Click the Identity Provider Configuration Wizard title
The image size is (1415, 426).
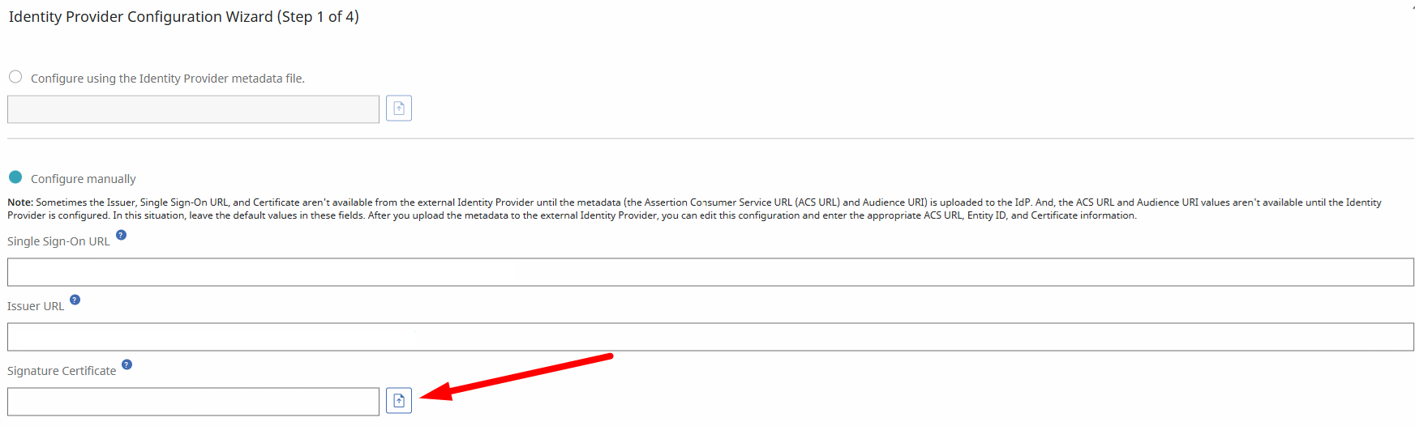tap(142, 17)
